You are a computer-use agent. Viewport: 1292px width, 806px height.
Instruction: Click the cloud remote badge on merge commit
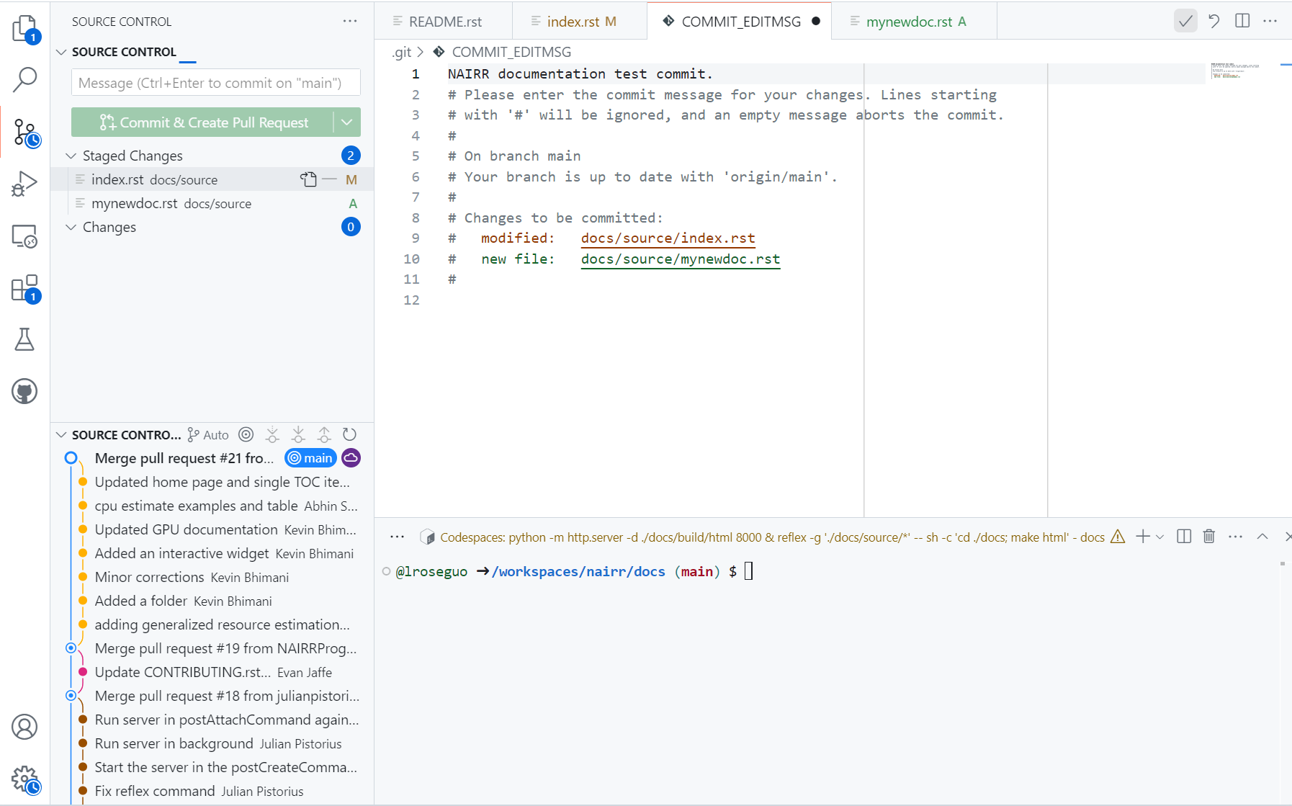[351, 458]
